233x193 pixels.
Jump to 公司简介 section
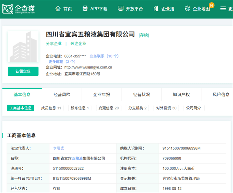(193, 108)
